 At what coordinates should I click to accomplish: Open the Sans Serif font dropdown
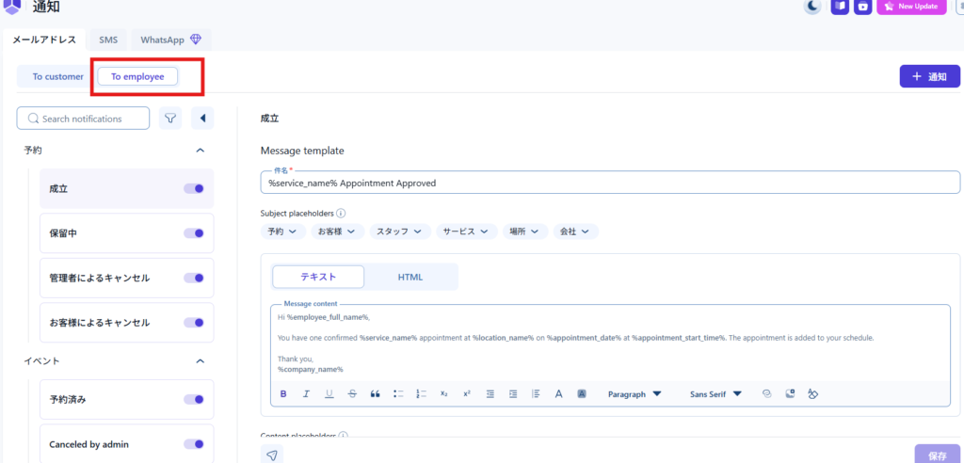click(715, 394)
